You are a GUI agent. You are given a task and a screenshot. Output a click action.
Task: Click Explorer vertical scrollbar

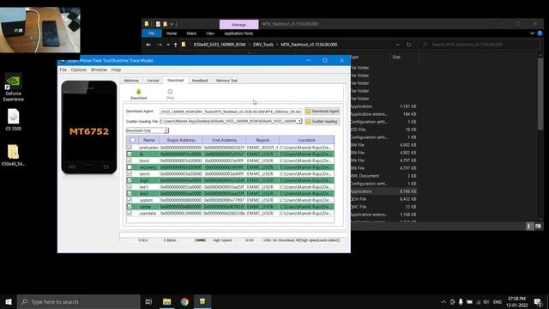point(540,94)
